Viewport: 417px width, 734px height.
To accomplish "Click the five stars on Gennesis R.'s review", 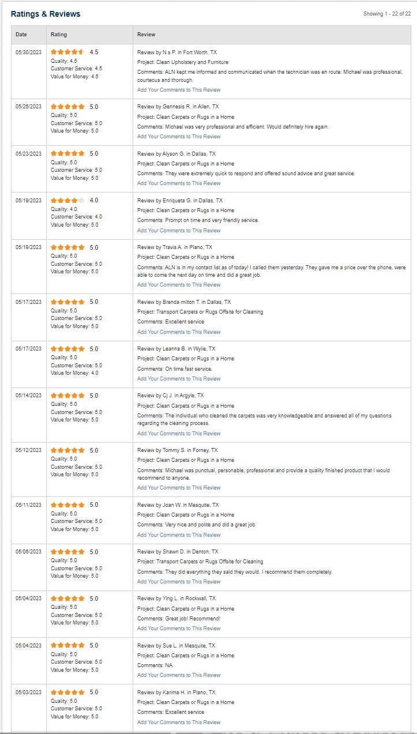I will tap(67, 107).
